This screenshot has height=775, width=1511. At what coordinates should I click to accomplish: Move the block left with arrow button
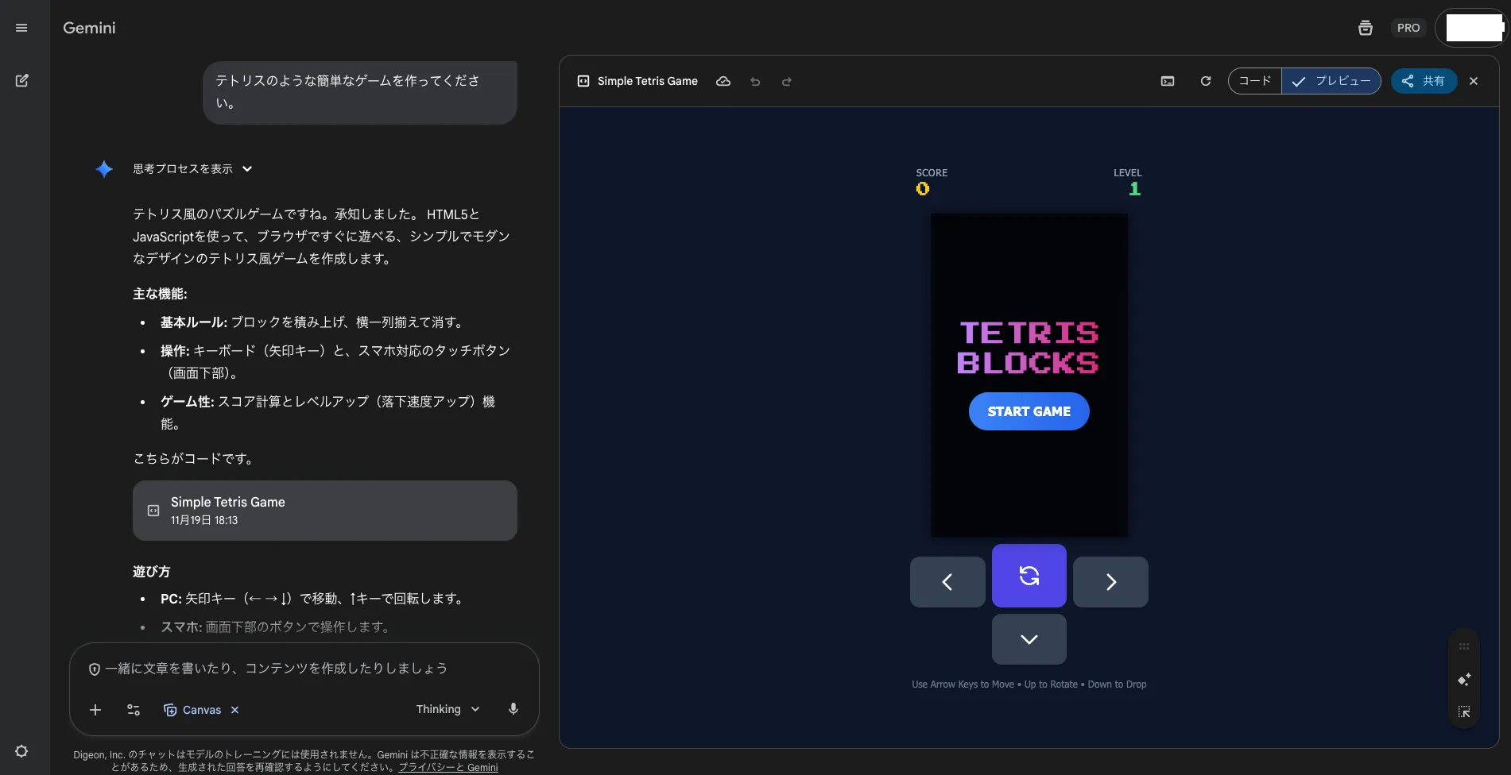tap(947, 582)
